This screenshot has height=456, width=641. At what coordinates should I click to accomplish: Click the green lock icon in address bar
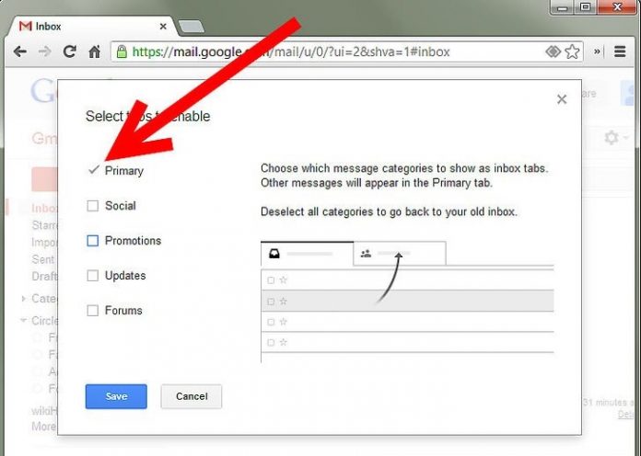coord(121,52)
